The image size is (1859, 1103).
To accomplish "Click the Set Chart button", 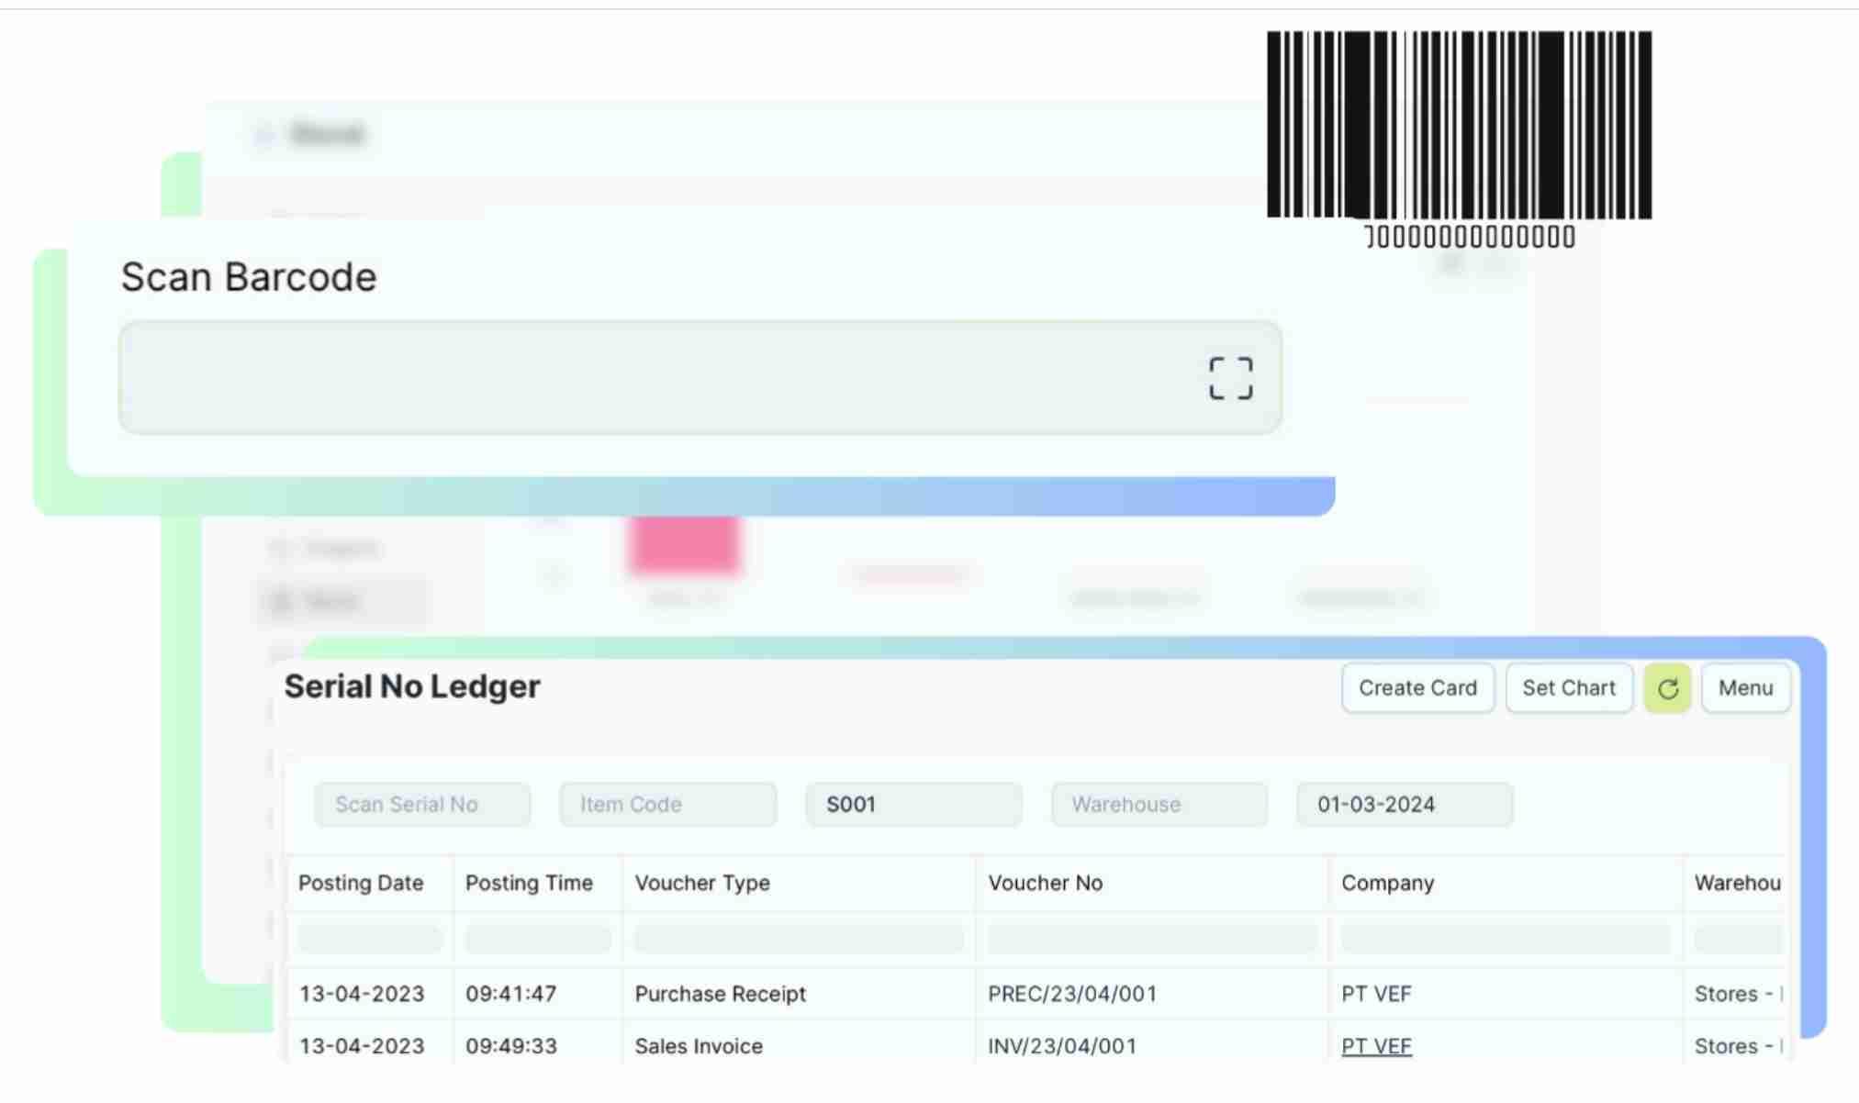I will coord(1569,687).
